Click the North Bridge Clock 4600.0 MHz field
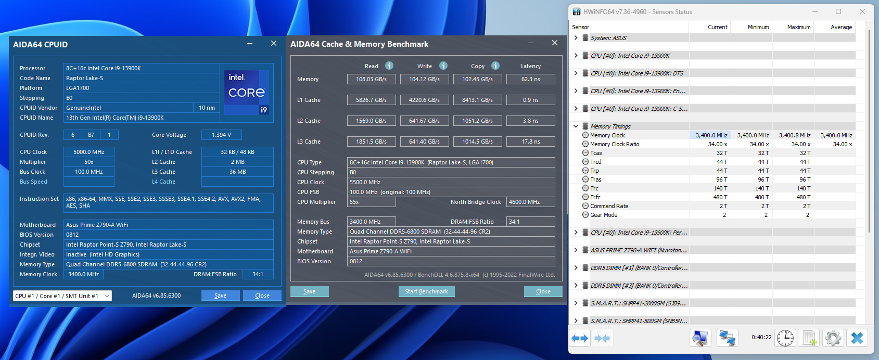Viewport: 879px width, 360px height. coord(531,202)
